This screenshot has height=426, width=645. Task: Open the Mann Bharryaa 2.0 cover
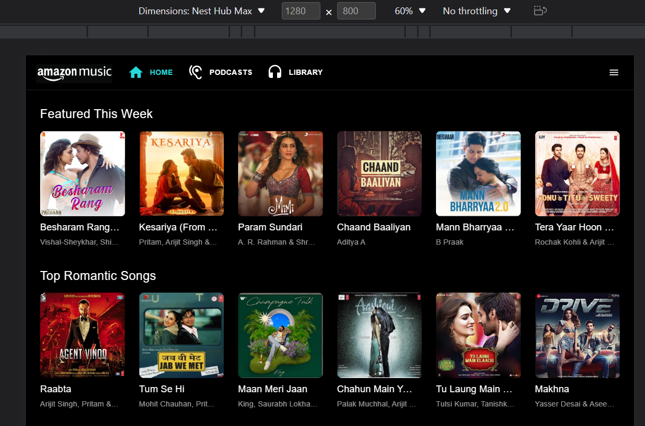click(478, 173)
